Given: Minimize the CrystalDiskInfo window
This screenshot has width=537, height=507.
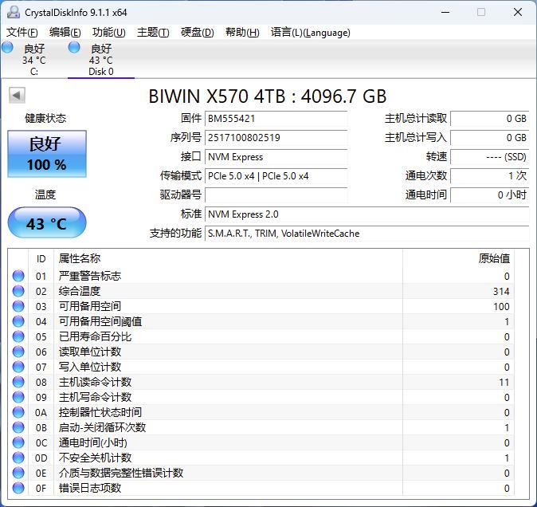Looking at the screenshot, I should [x=445, y=12].
